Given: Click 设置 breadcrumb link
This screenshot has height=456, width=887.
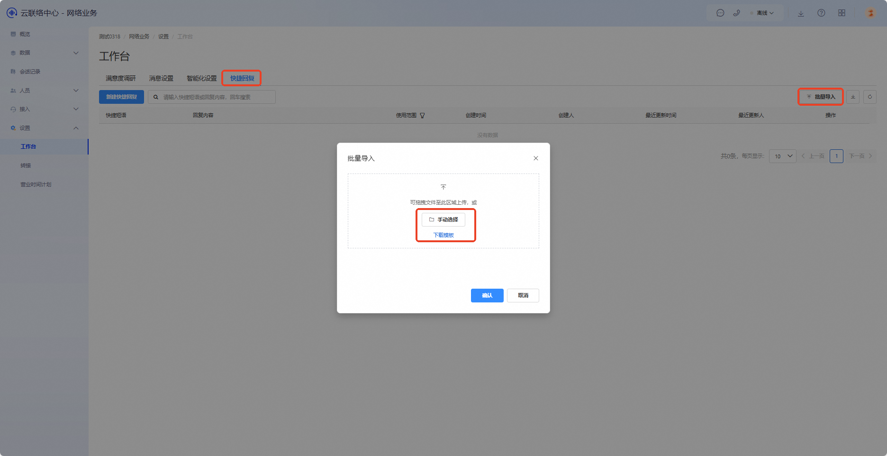Looking at the screenshot, I should 163,36.
